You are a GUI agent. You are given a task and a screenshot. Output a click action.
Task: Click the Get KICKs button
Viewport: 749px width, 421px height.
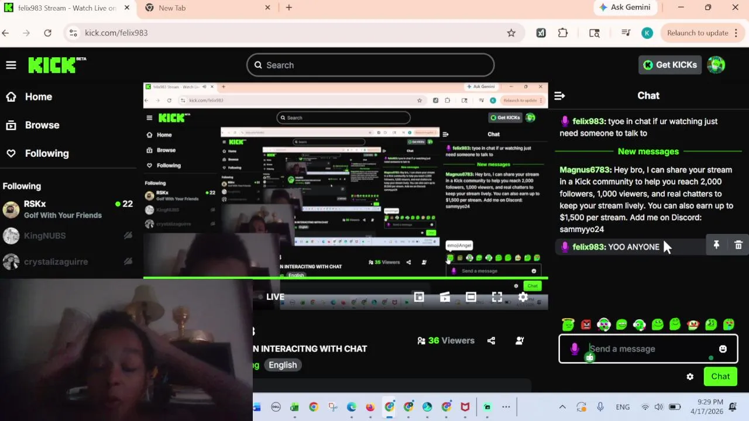(x=670, y=65)
